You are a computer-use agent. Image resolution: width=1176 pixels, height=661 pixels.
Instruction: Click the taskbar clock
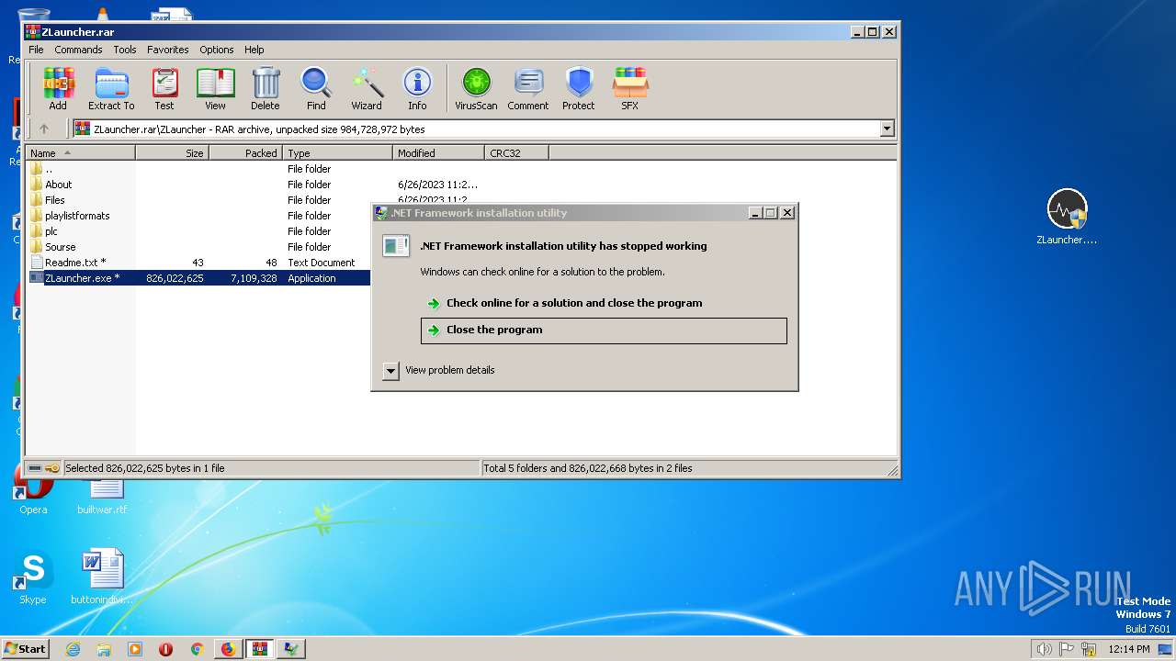(x=1129, y=649)
